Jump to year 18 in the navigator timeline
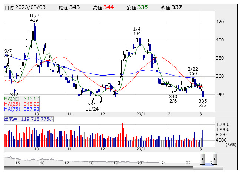The image size is (242, 174). pyautogui.click(x=91, y=163)
